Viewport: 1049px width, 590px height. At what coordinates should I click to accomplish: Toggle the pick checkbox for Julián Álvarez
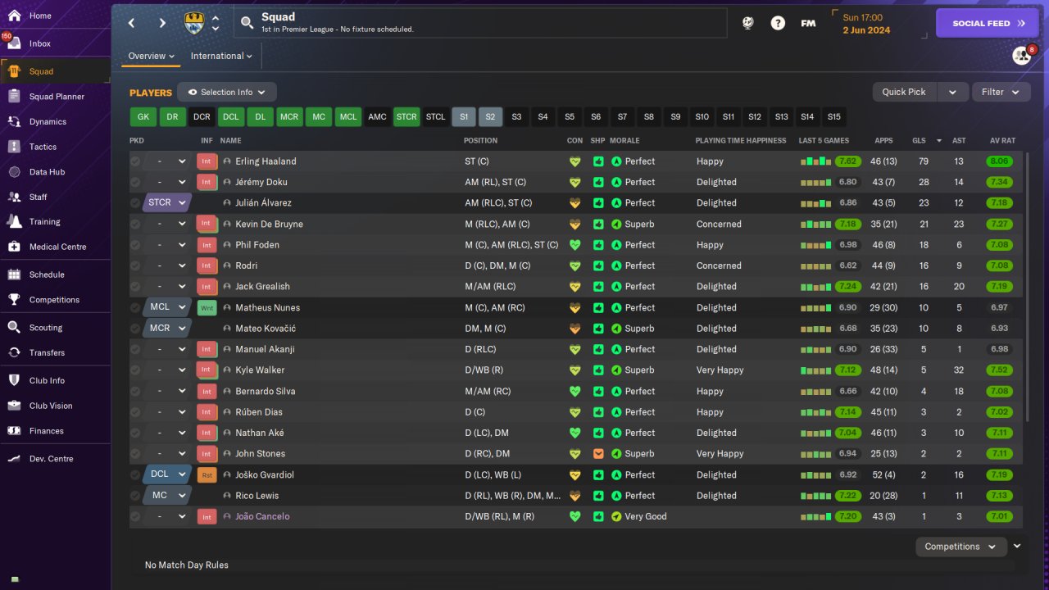pyautogui.click(x=135, y=203)
